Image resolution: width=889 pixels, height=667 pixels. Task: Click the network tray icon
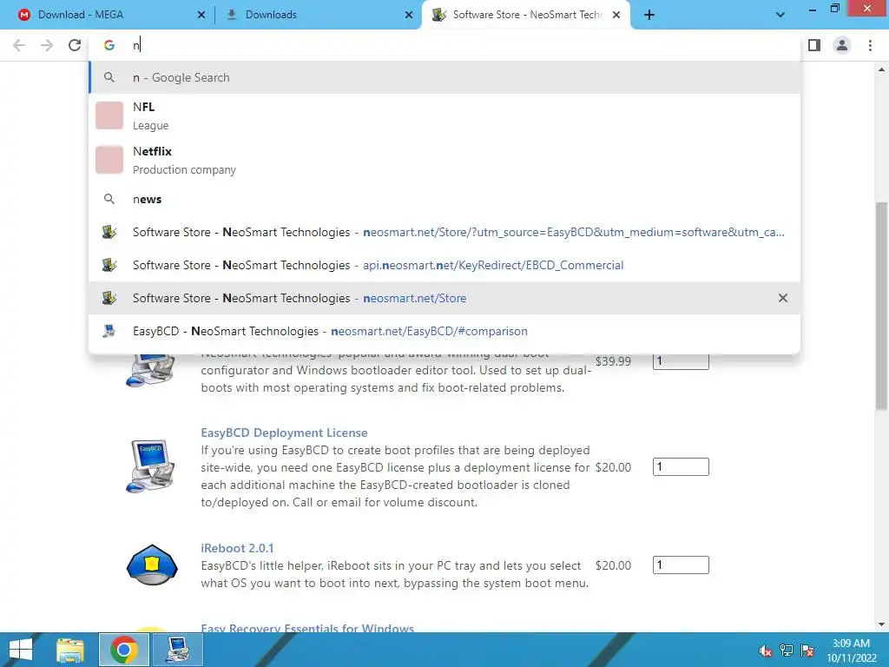[x=787, y=650]
